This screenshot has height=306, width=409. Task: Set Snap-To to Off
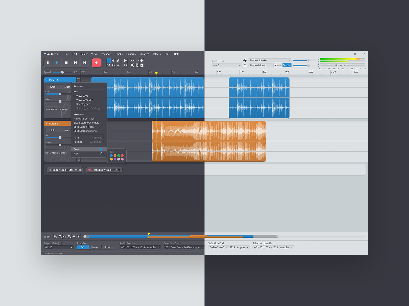[x=83, y=247]
